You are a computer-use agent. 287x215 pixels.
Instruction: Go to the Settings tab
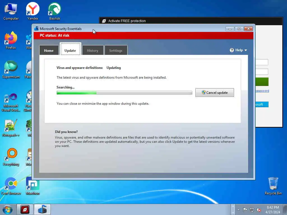tap(116, 50)
